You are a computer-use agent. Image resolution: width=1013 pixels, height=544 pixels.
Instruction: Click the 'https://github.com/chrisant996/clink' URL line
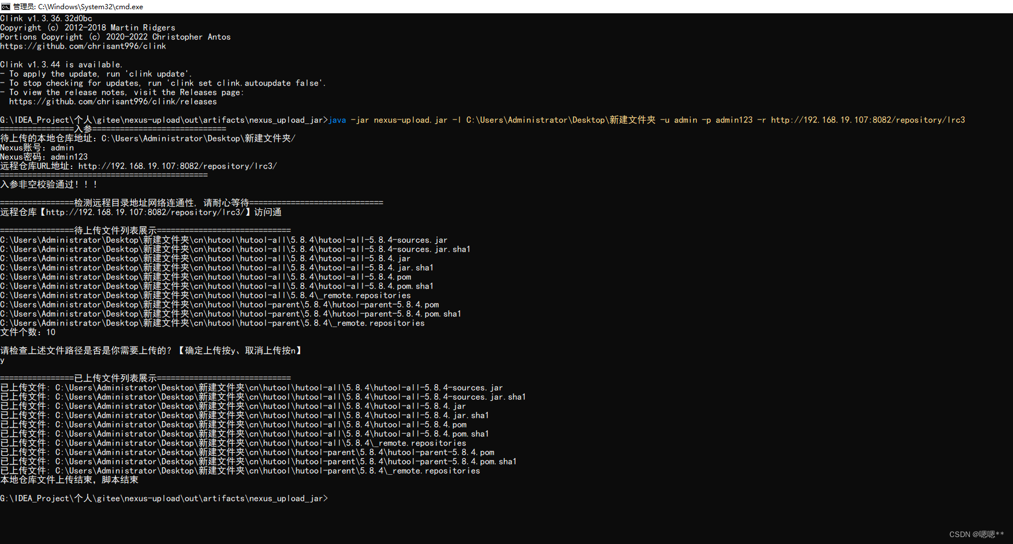coord(83,46)
